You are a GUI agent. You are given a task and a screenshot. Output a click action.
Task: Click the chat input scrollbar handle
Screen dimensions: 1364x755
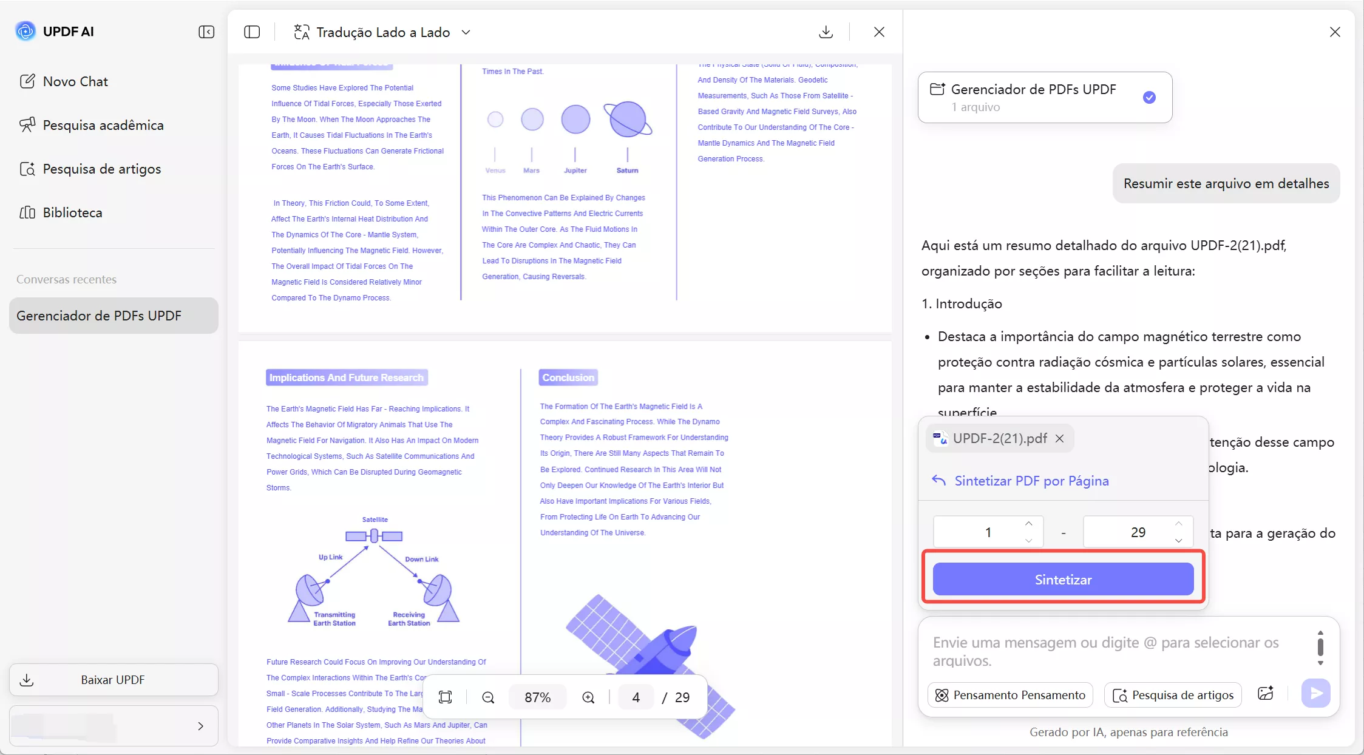(1320, 647)
